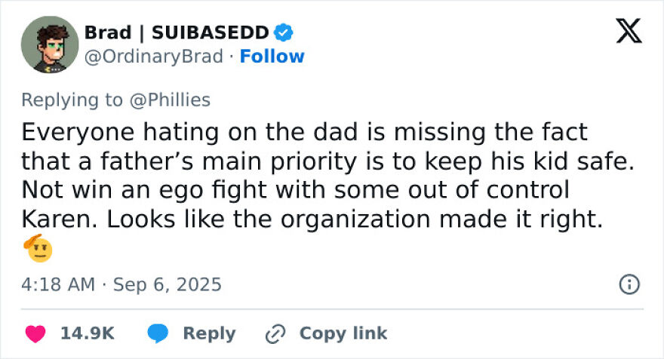Image resolution: width=664 pixels, height=359 pixels.
Task: Click the word 'Karen' in the tweet
Action: tap(60, 219)
